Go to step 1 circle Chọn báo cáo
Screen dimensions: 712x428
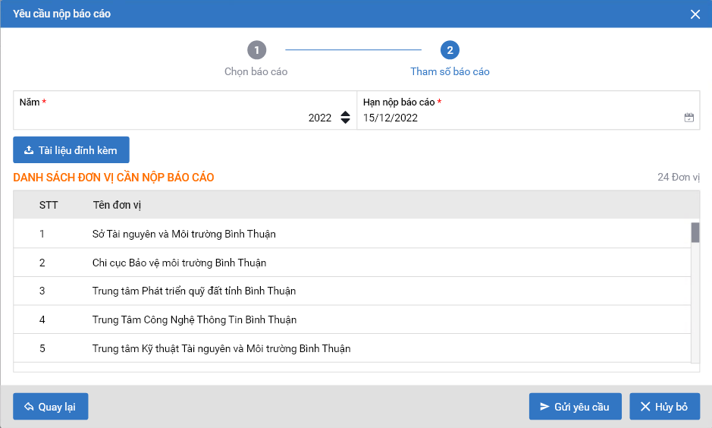(x=256, y=51)
